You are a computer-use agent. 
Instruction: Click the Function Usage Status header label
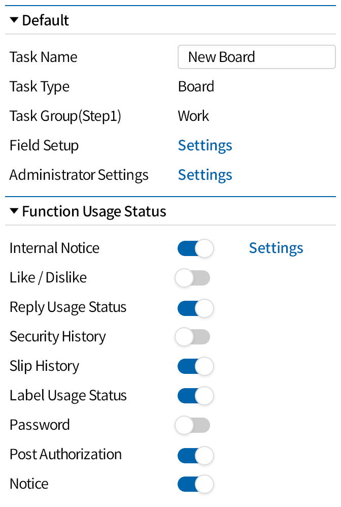pos(94,211)
